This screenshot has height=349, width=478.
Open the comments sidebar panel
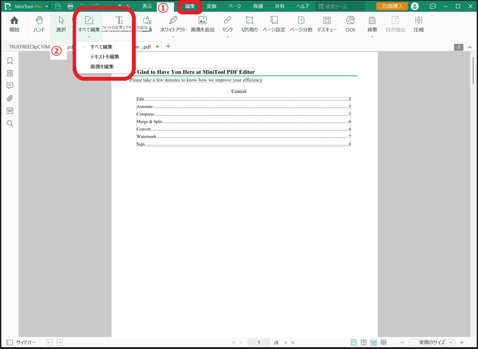click(x=10, y=86)
